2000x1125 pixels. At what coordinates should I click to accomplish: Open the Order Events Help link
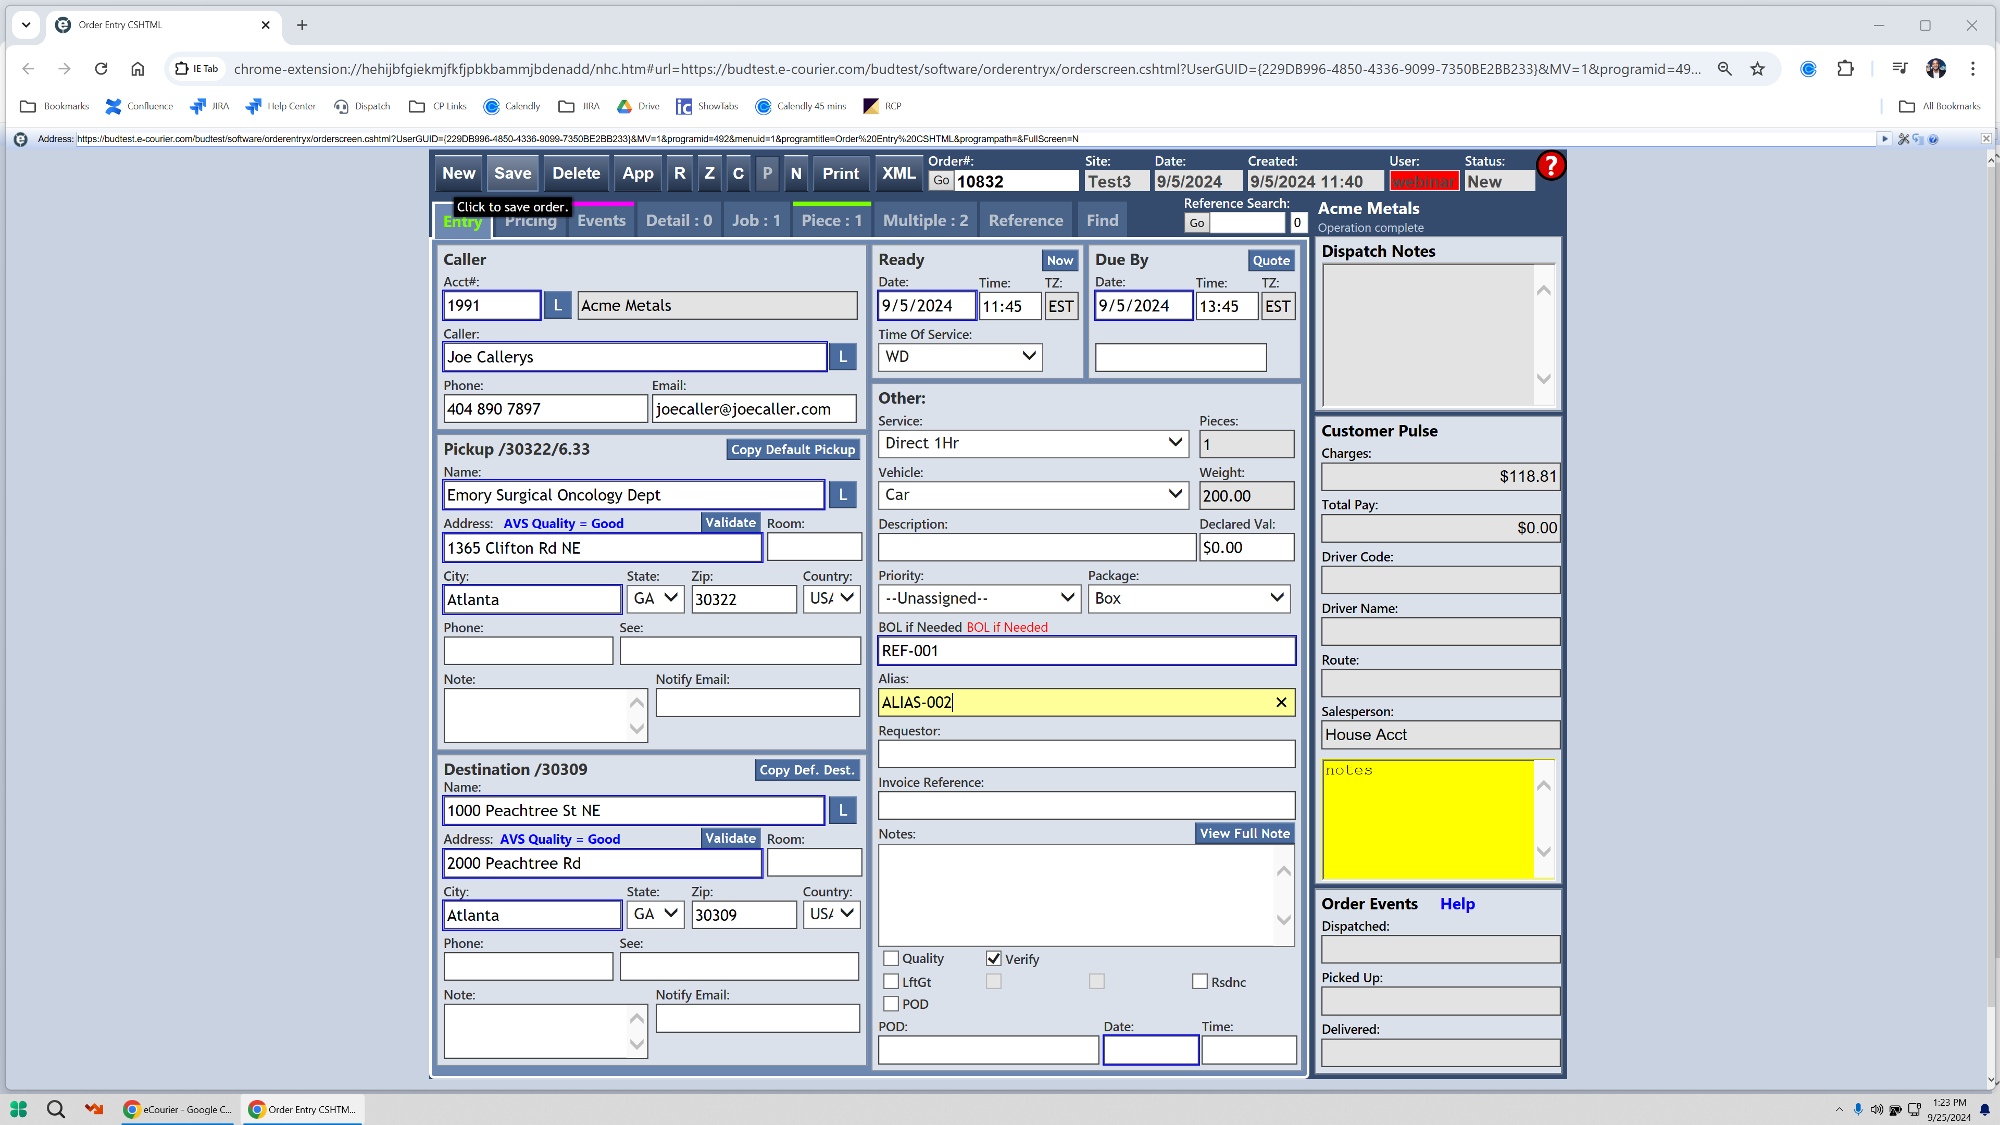pos(1457,904)
